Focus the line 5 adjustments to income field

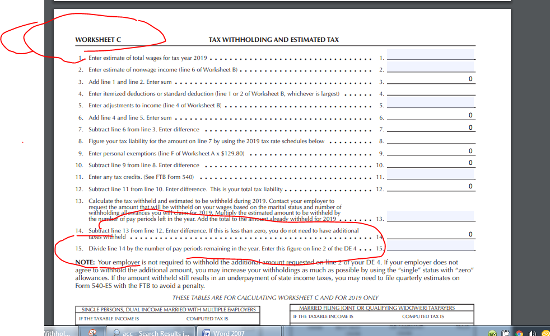[430, 102]
